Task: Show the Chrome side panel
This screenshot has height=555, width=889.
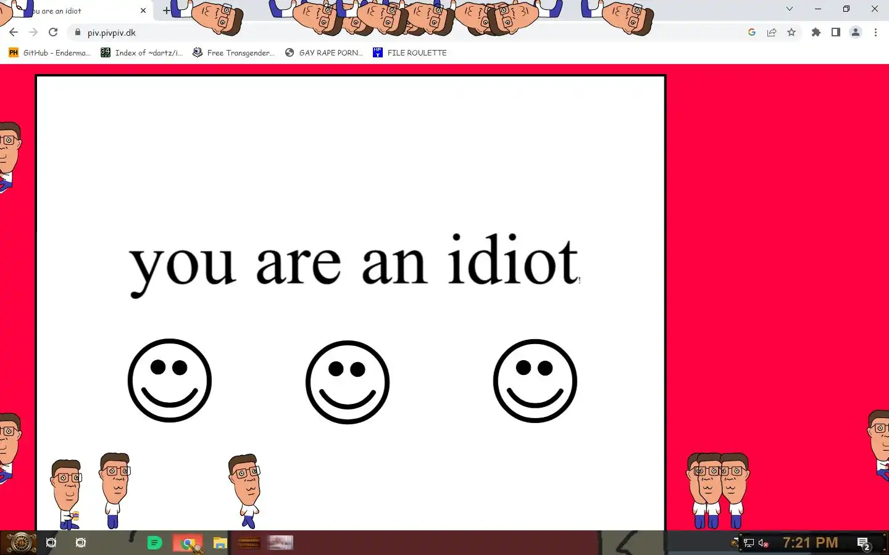Action: click(836, 33)
